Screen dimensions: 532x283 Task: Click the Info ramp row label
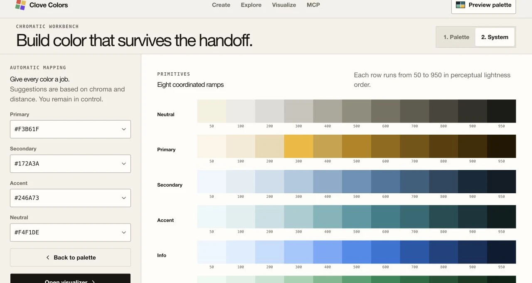tap(162, 256)
